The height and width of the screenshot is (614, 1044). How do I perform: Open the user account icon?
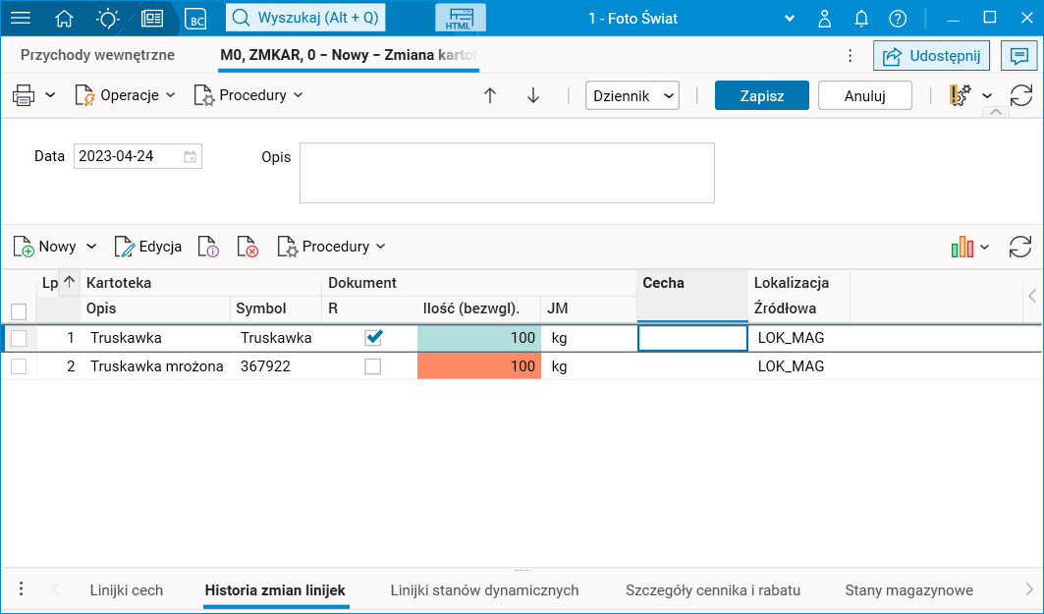coord(824,18)
